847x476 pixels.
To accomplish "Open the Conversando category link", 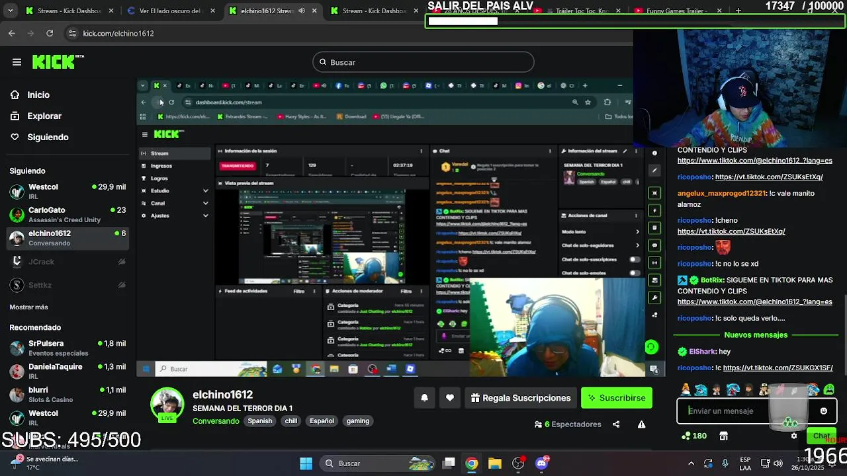I will (x=216, y=421).
